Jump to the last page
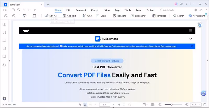209x108 pixels. tap(119, 105)
